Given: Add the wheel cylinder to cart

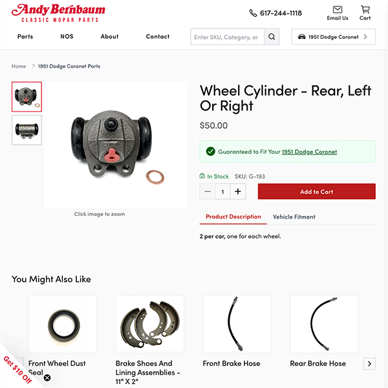Looking at the screenshot, I should 316,191.
